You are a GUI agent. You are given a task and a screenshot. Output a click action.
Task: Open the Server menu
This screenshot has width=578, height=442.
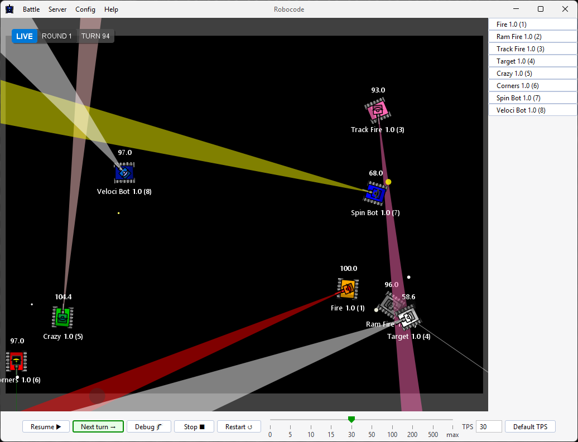point(57,9)
